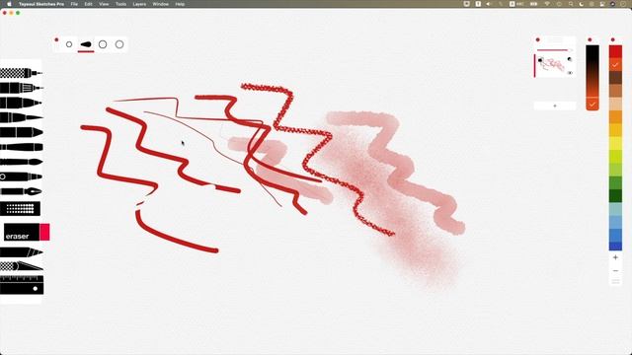
Task: Add a new layer with the plus button
Action: [x=555, y=106]
